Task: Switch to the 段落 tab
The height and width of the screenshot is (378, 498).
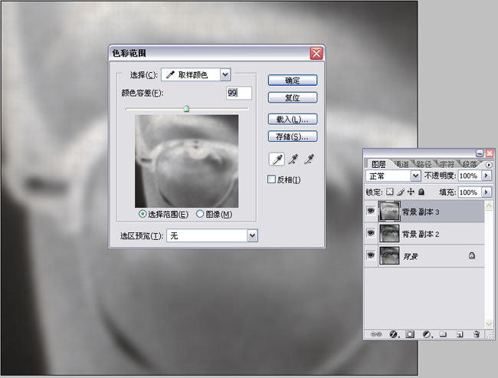Action: click(470, 164)
